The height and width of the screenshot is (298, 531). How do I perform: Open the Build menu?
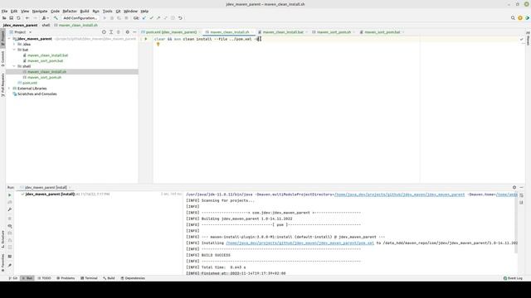click(85, 11)
